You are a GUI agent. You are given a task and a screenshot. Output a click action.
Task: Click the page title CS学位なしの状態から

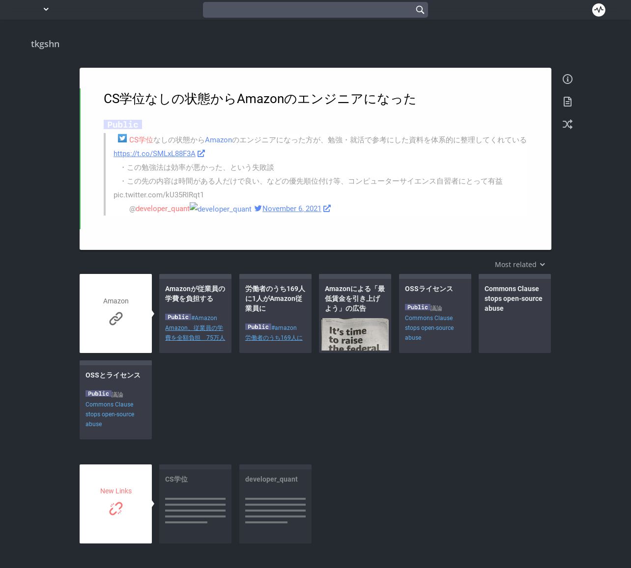259,99
